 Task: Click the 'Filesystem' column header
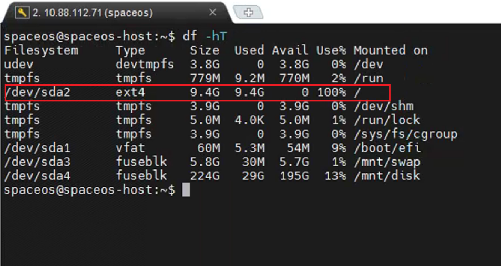pyautogui.click(x=41, y=50)
